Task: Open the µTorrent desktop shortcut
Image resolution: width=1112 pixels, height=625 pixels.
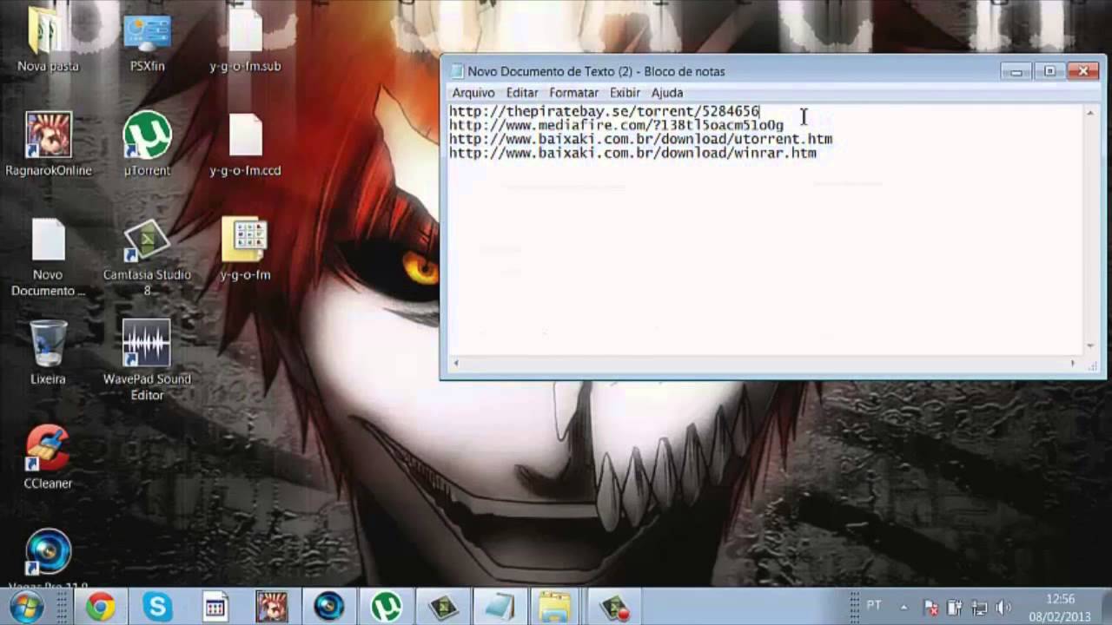Action: [x=147, y=144]
